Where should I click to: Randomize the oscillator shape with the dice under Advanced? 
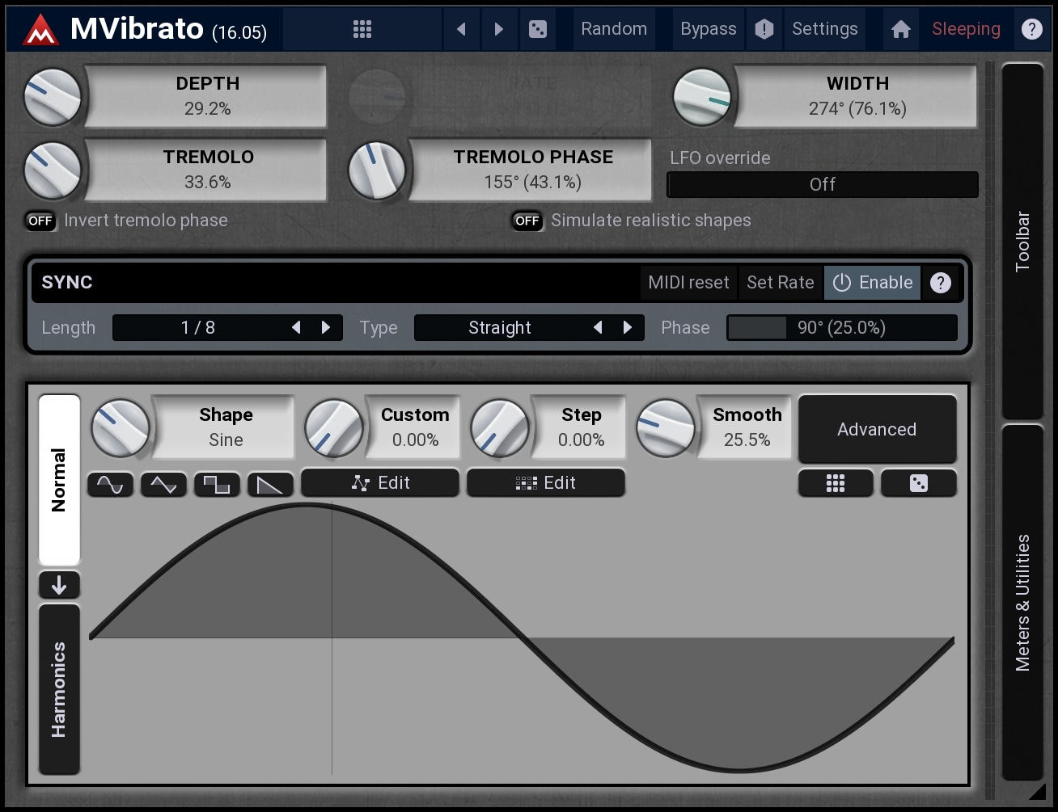[919, 483]
